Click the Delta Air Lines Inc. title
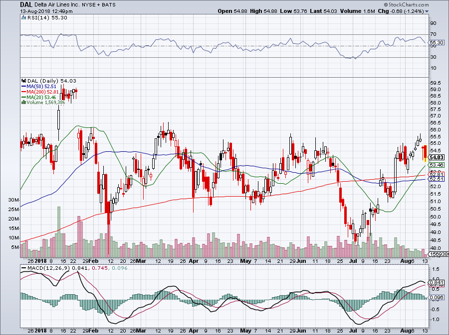 click(57, 5)
